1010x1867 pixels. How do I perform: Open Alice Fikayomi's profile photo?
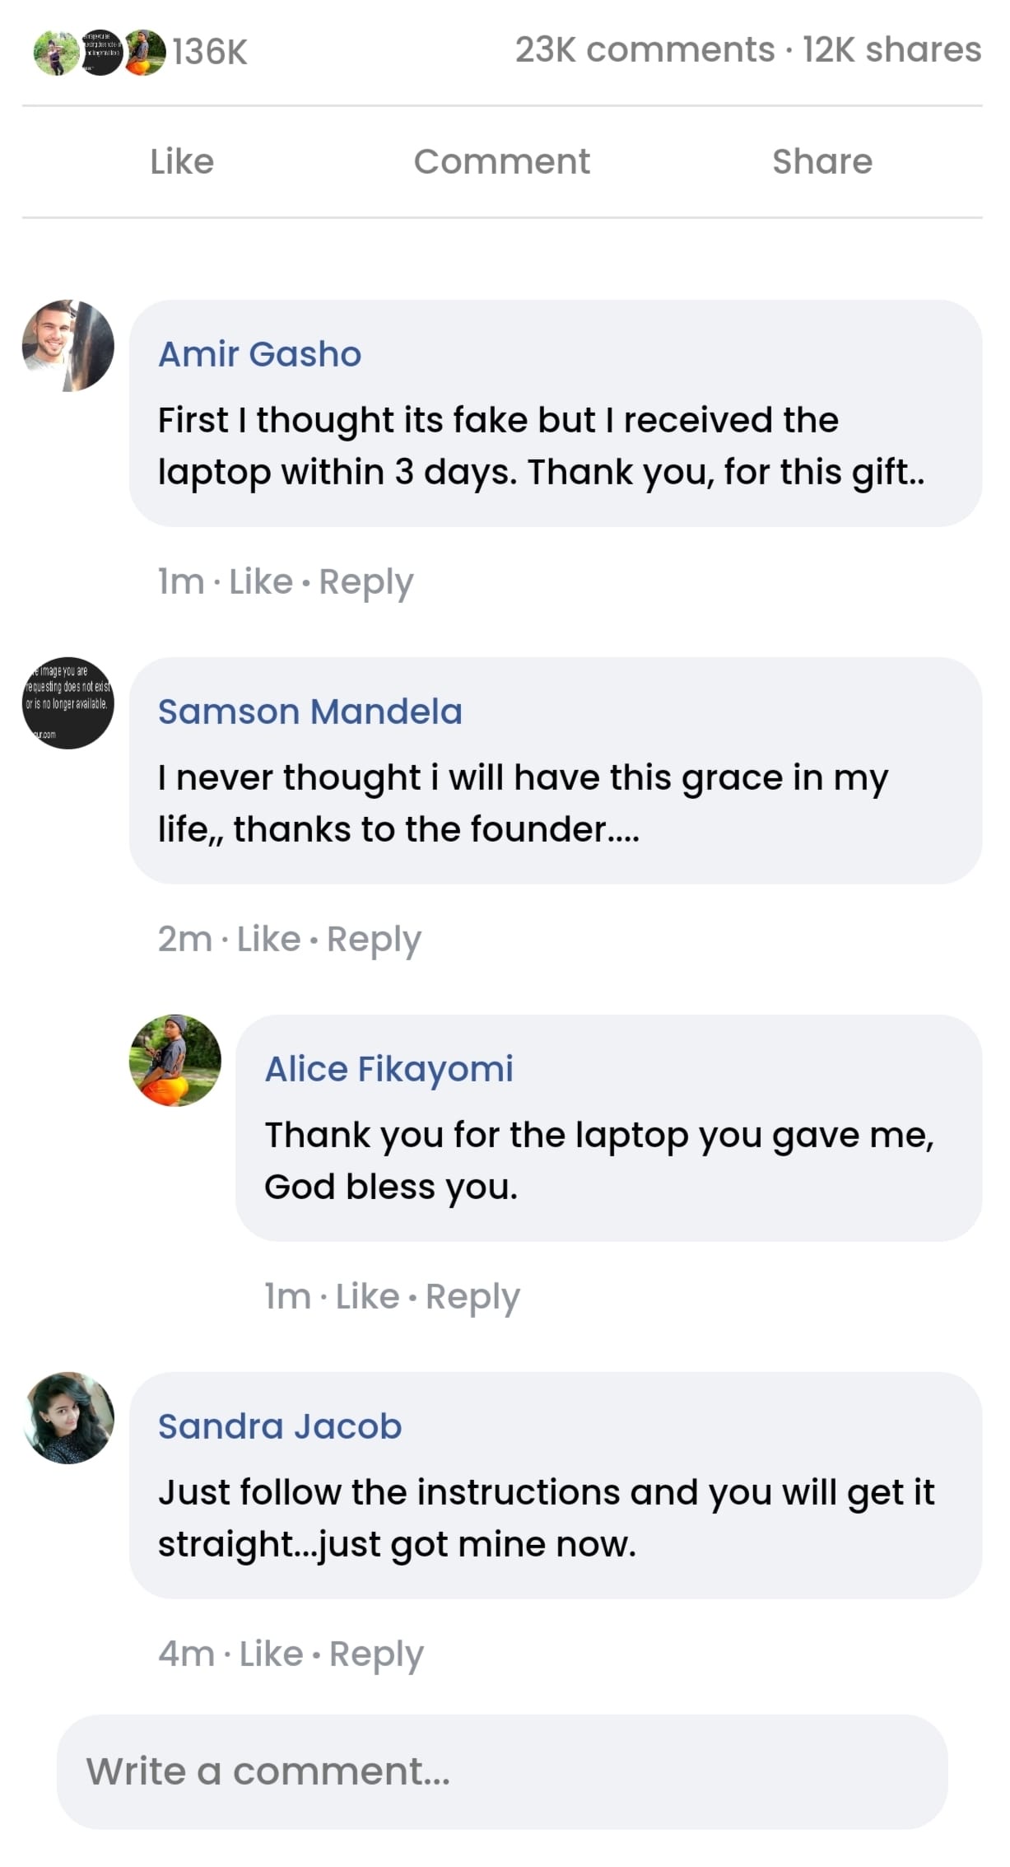coord(175,1060)
